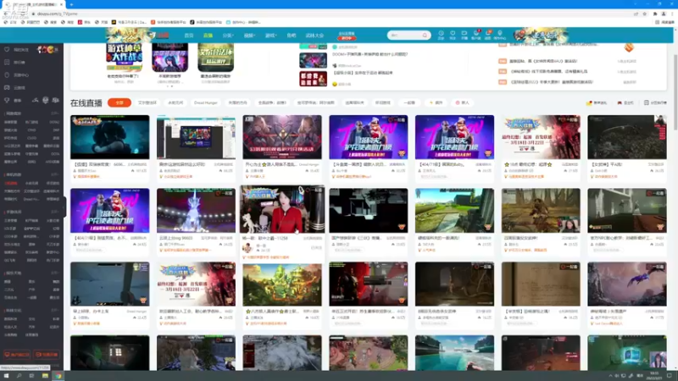Click the red start streaming button at sidebar bottom
Image resolution: width=678 pixels, height=381 pixels.
47,355
